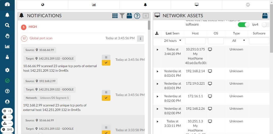Click the download icon in assets table
This screenshot has width=273, height=134.
(x=157, y=33)
